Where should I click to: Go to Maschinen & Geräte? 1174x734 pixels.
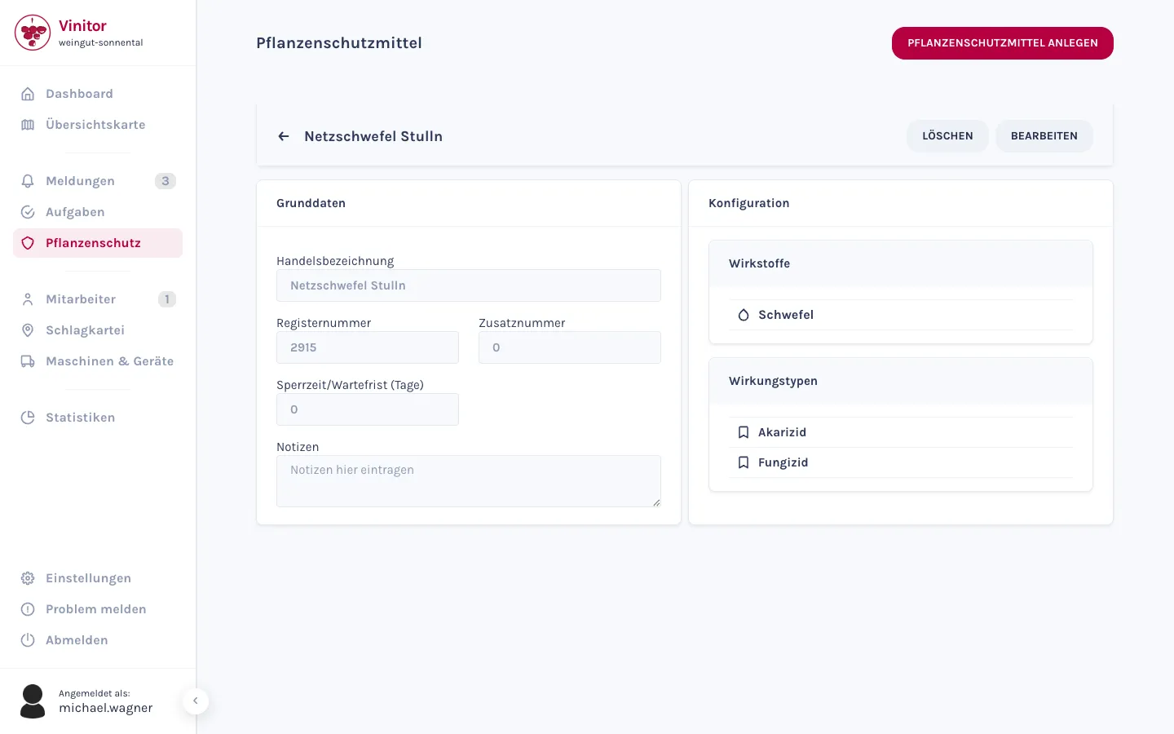click(x=98, y=361)
